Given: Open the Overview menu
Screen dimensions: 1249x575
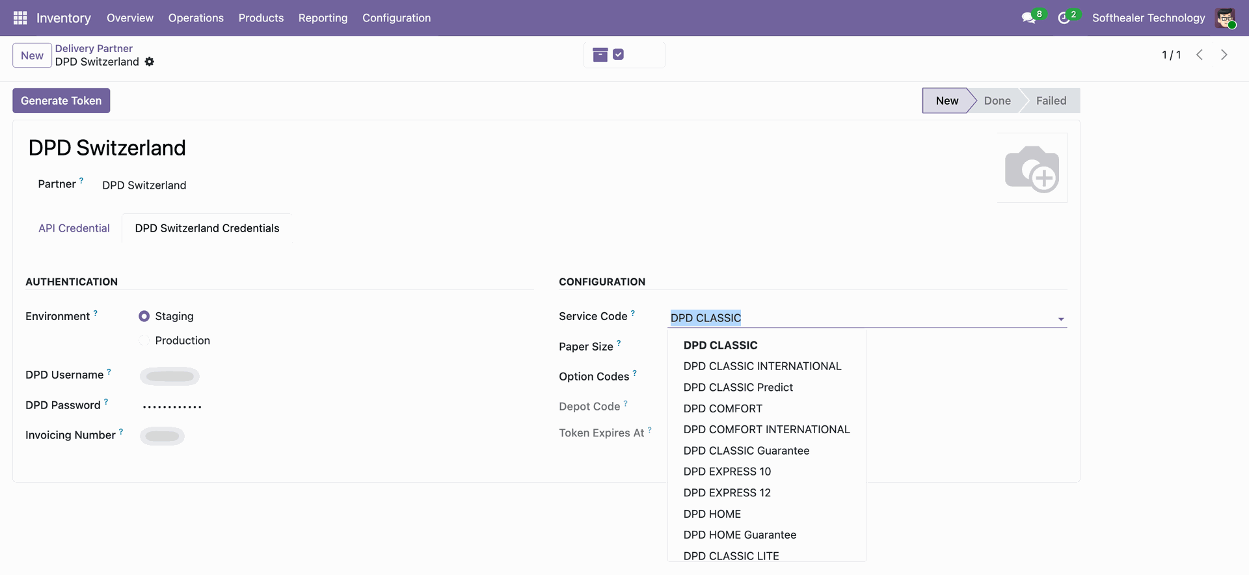Looking at the screenshot, I should [130, 18].
